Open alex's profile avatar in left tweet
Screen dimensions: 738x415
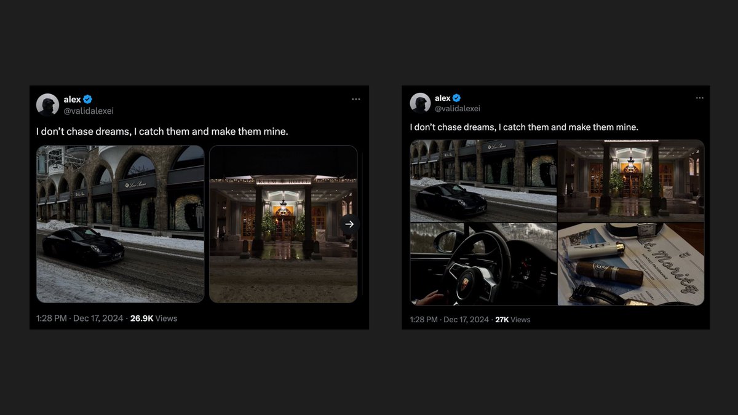(x=47, y=105)
